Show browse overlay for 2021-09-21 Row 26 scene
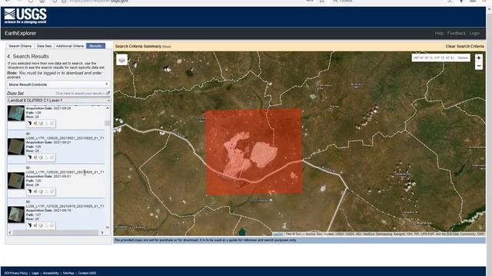Viewport: 492px width, 276px height. tap(35, 192)
